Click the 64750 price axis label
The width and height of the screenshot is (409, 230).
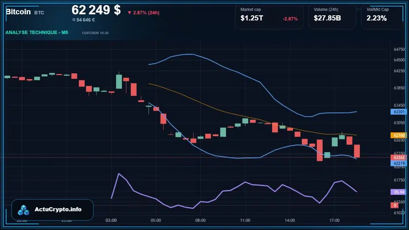399,49
